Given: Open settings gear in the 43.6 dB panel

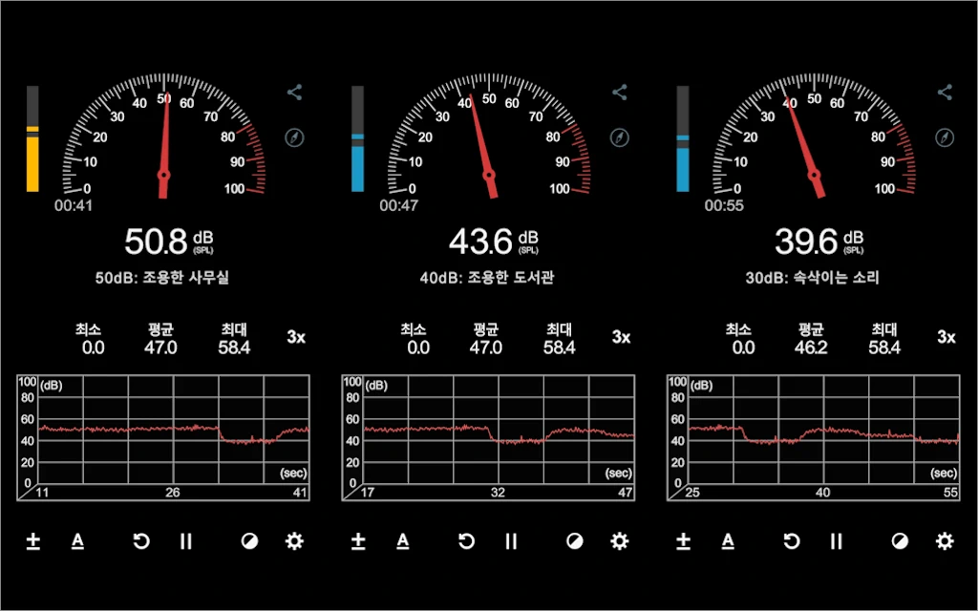Looking at the screenshot, I should click(x=620, y=541).
